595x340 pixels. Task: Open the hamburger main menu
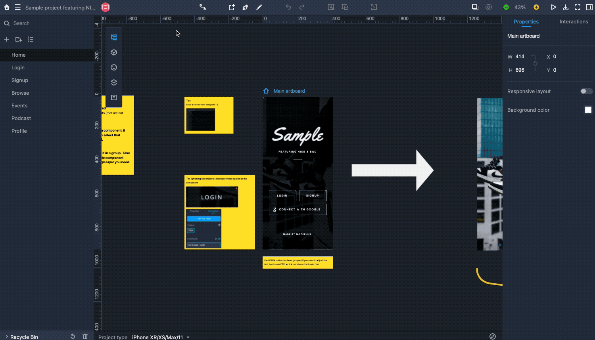(17, 7)
